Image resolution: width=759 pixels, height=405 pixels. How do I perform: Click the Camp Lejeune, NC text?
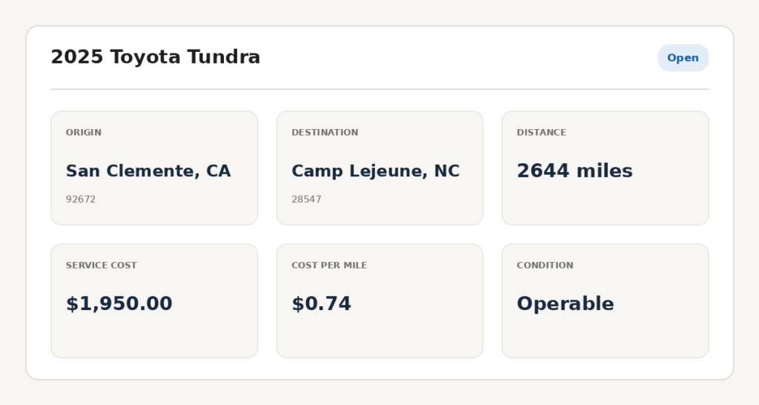pyautogui.click(x=375, y=171)
